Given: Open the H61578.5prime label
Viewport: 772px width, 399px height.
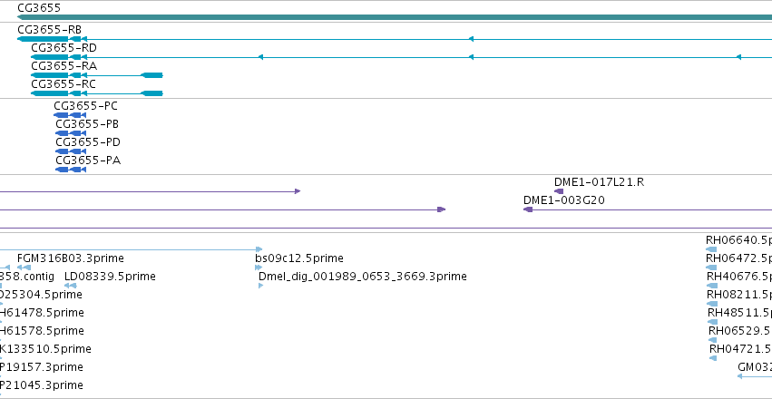Looking at the screenshot, I should (42, 331).
